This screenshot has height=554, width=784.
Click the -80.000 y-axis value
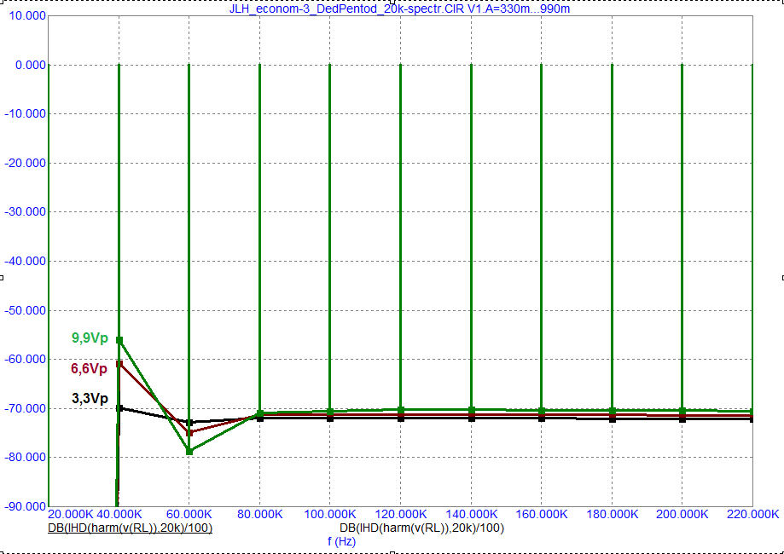[26, 457]
